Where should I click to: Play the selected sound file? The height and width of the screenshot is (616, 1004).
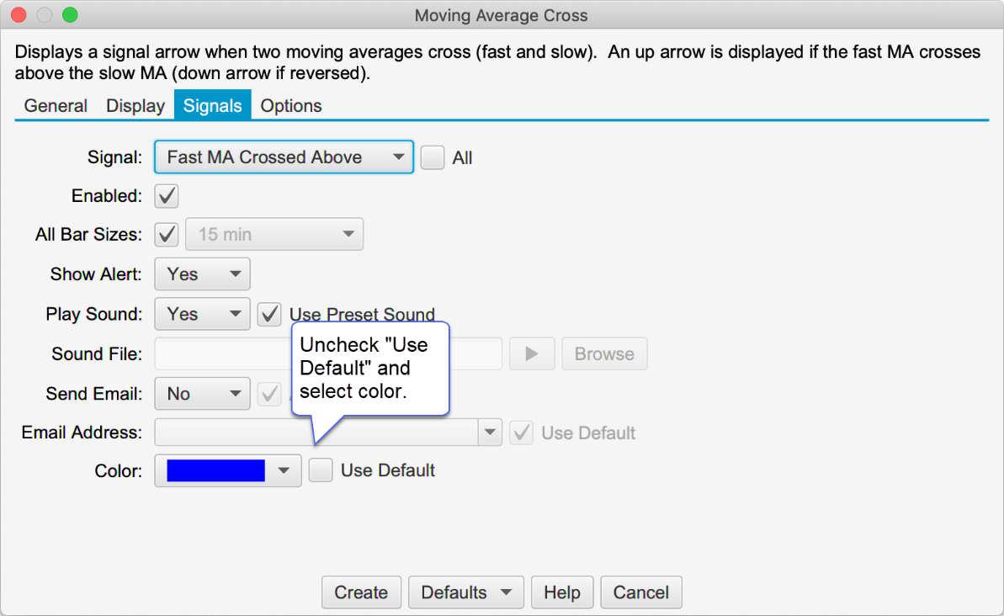tap(532, 354)
